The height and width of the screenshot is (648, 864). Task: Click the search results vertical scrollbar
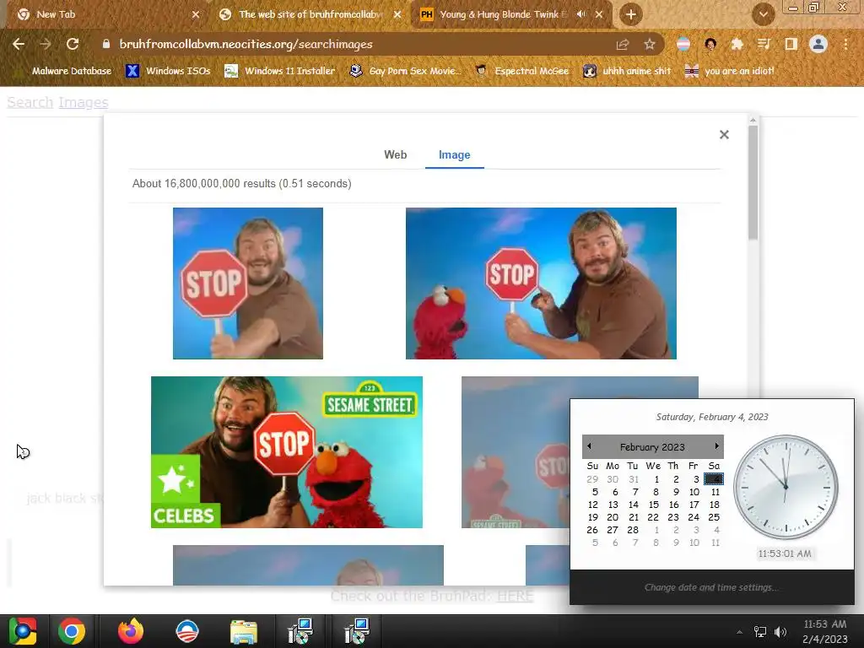[753, 182]
